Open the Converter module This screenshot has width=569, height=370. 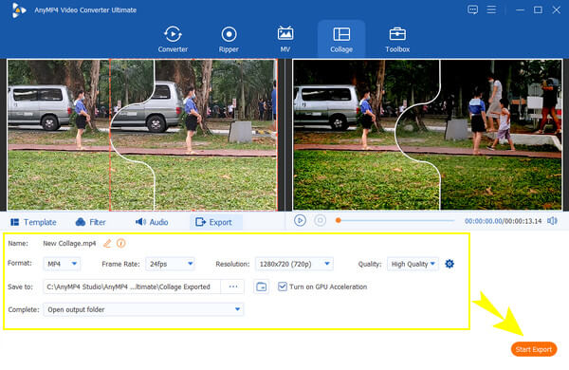[173, 39]
